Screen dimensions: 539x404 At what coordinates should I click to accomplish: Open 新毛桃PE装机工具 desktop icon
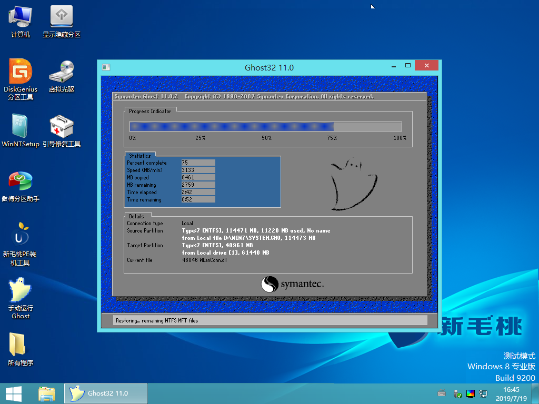(20, 243)
